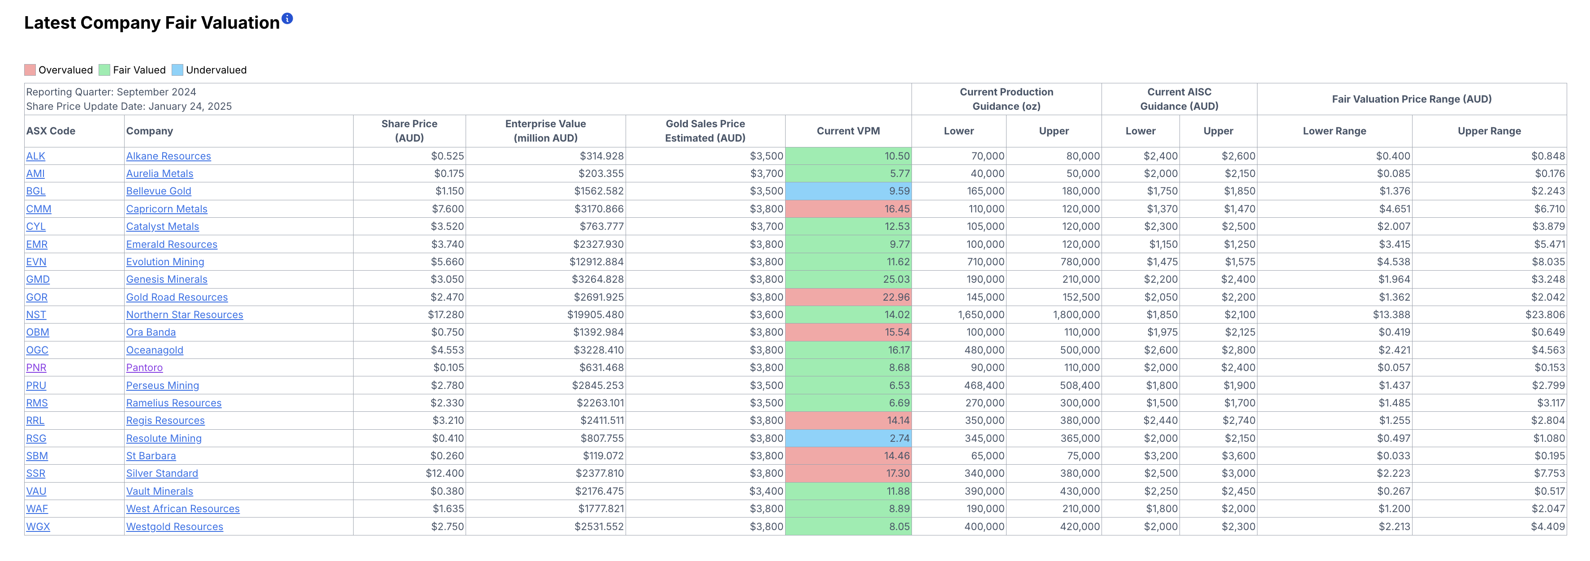
Task: Click the Enterprise Value column header
Action: click(x=546, y=131)
